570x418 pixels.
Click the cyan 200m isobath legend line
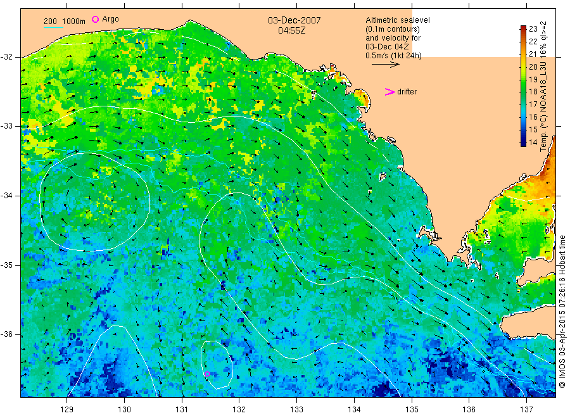click(x=53, y=27)
